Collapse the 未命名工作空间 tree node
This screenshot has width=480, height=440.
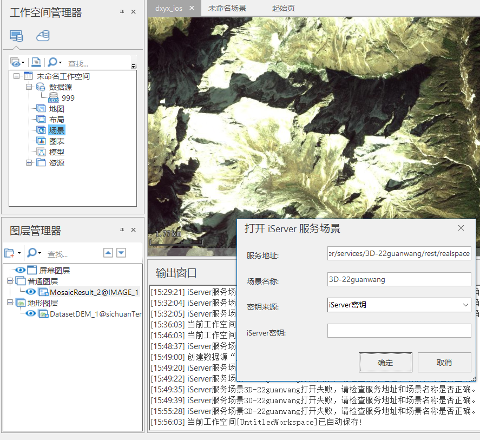tap(16, 76)
